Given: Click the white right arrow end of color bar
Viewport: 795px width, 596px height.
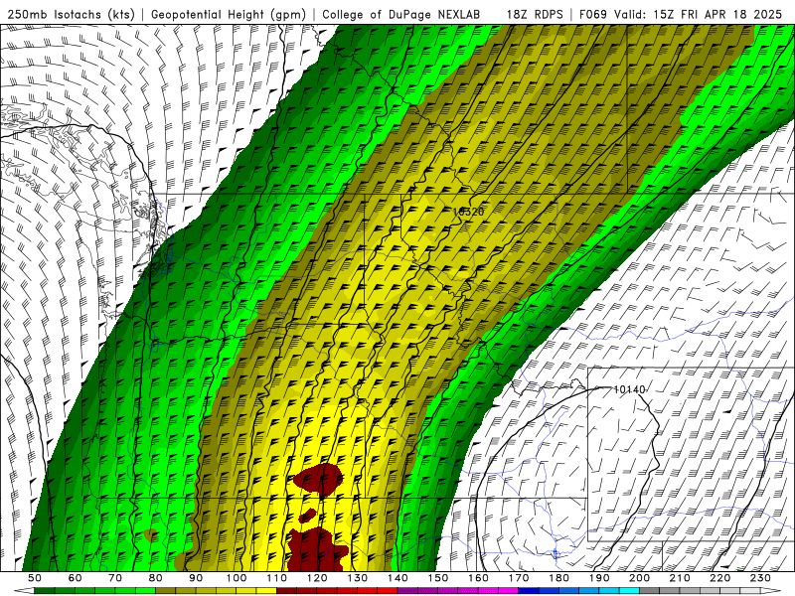Looking at the screenshot, I should coord(771,591).
